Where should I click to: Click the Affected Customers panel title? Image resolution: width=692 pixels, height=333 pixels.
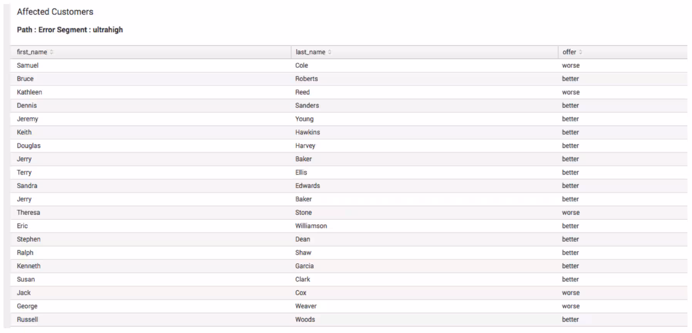coord(55,12)
